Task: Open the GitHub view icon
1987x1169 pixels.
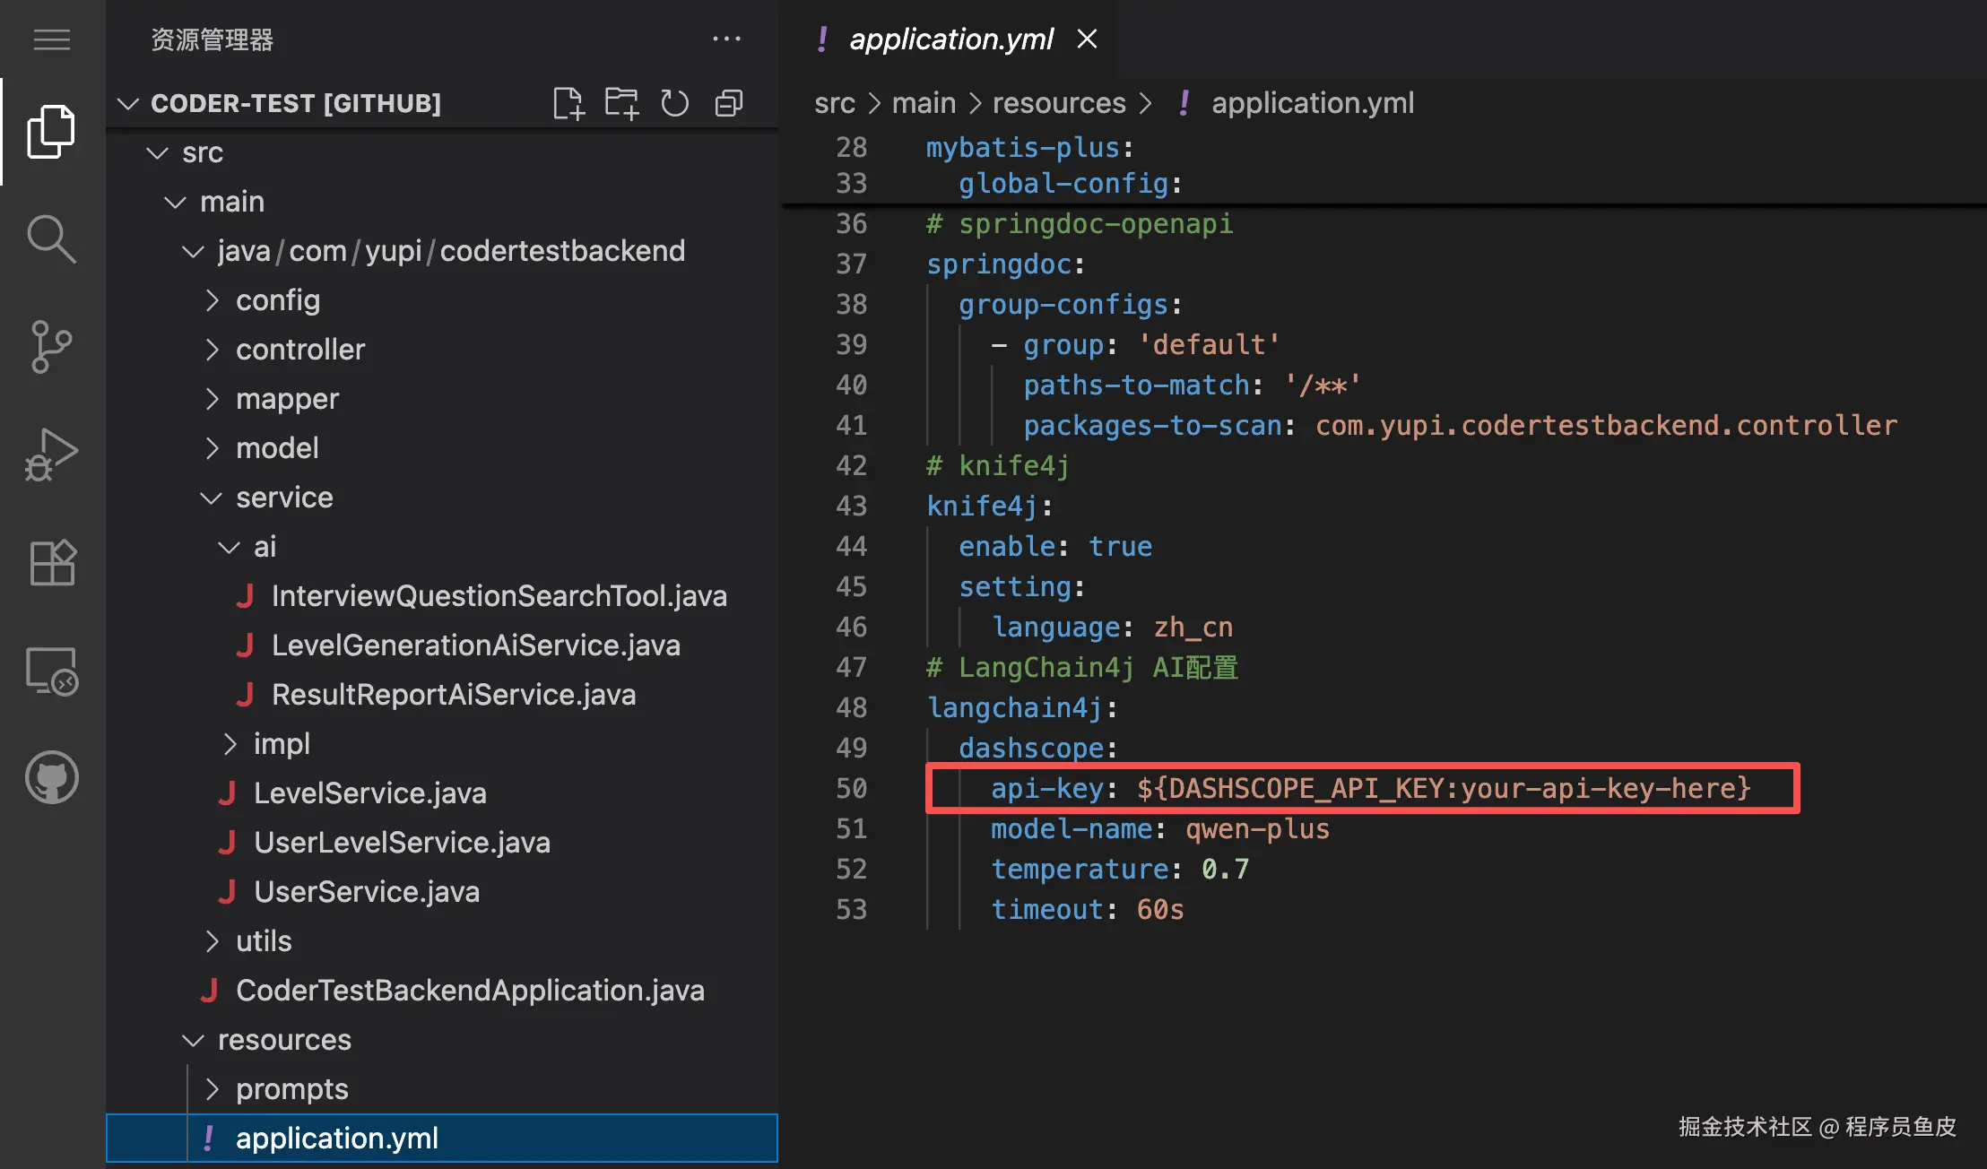Action: point(51,777)
